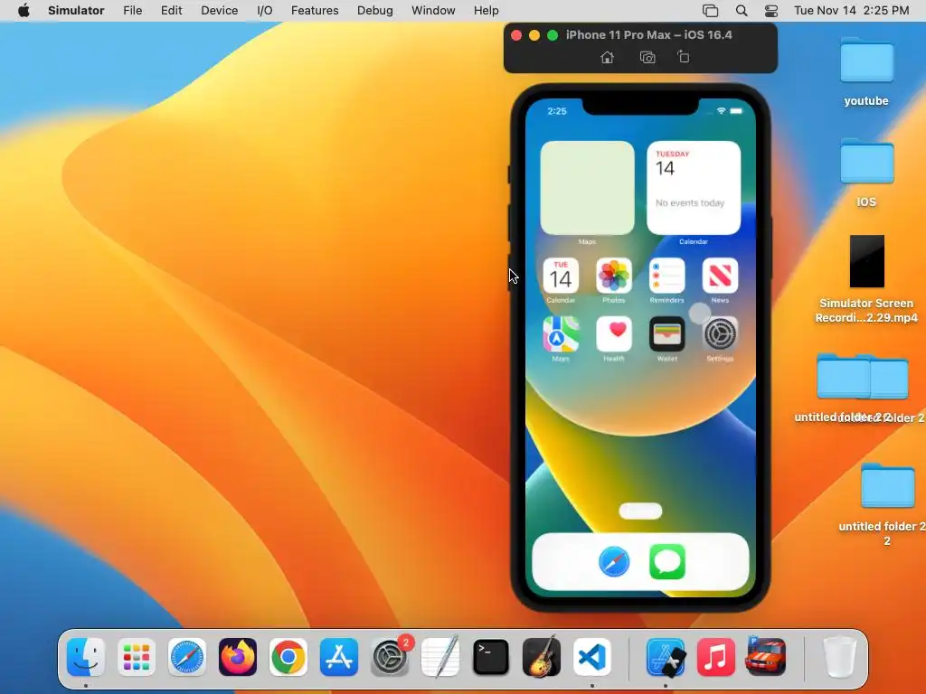The width and height of the screenshot is (926, 694).
Task: Open the Photos app on iPhone
Action: [x=614, y=276]
